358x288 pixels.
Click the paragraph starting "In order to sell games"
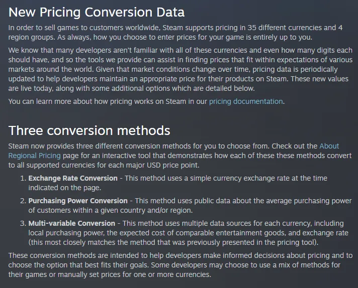(151, 32)
